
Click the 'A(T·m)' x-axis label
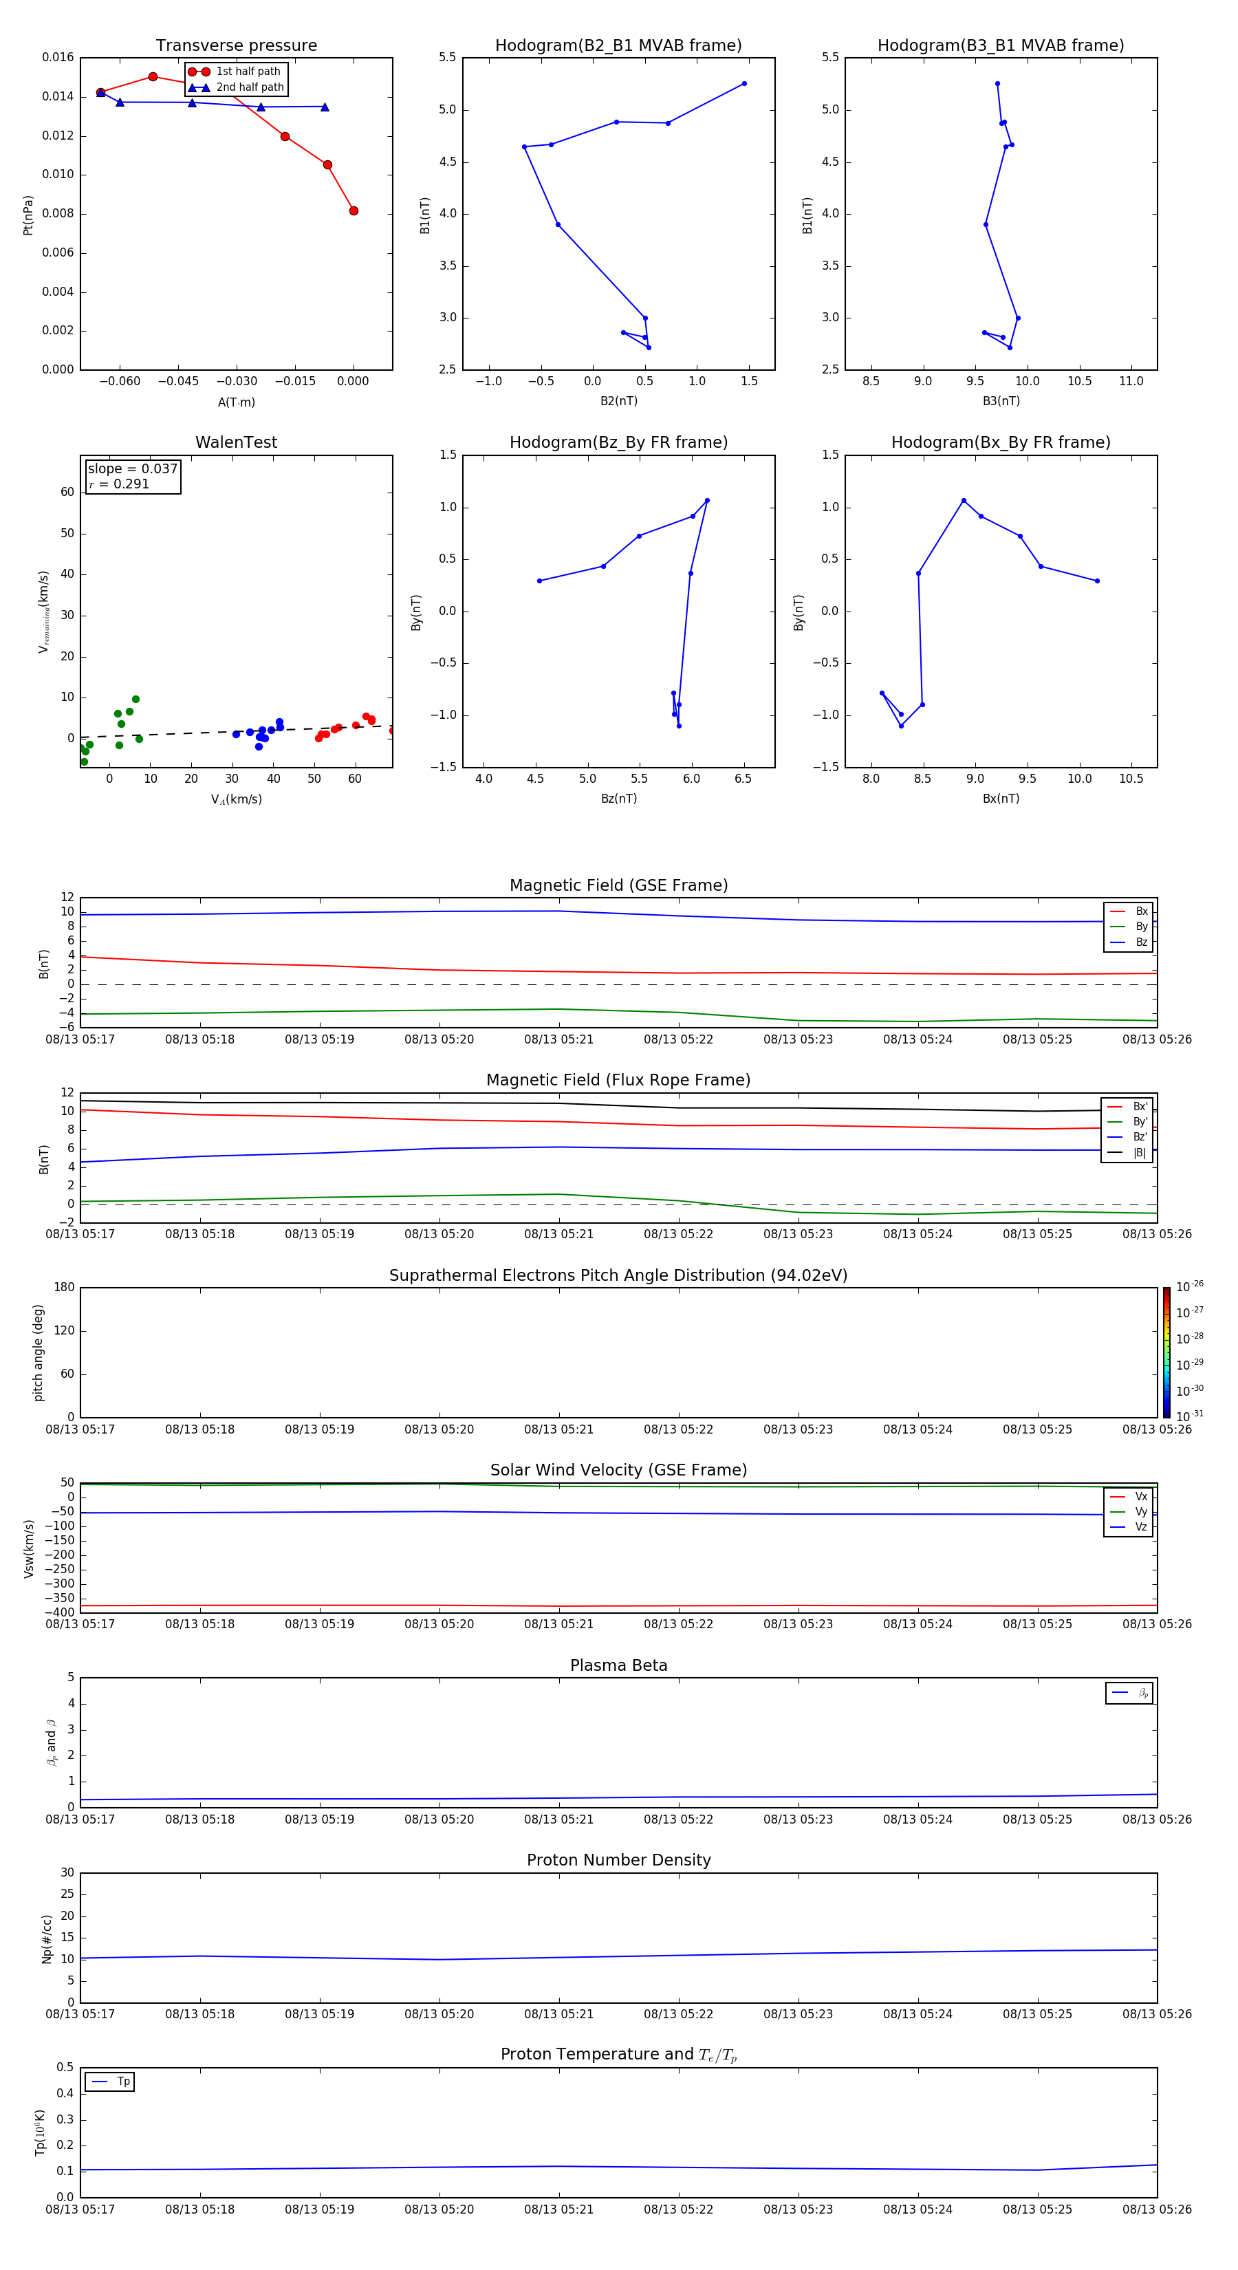point(236,402)
